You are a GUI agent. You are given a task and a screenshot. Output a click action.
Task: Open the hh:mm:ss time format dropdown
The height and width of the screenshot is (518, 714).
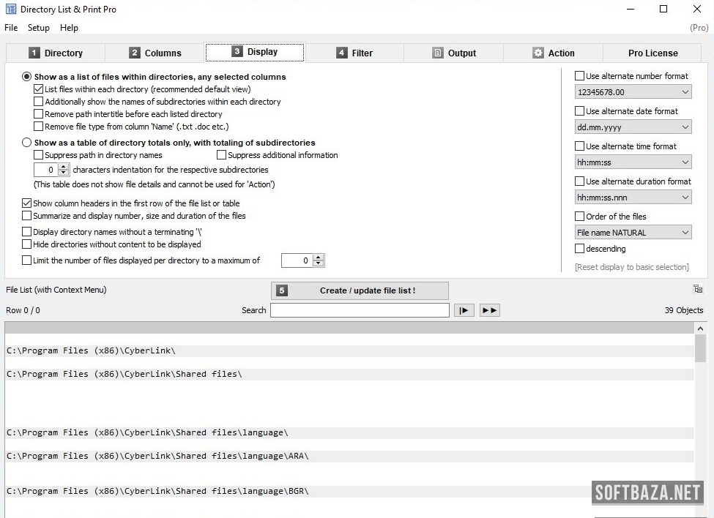click(x=633, y=162)
